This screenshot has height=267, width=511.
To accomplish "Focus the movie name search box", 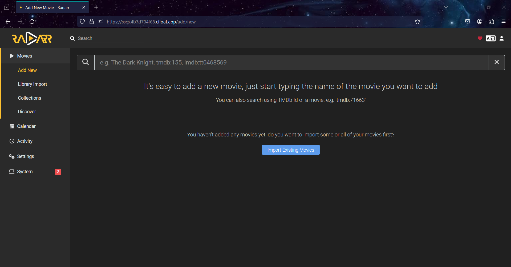I will [291, 63].
